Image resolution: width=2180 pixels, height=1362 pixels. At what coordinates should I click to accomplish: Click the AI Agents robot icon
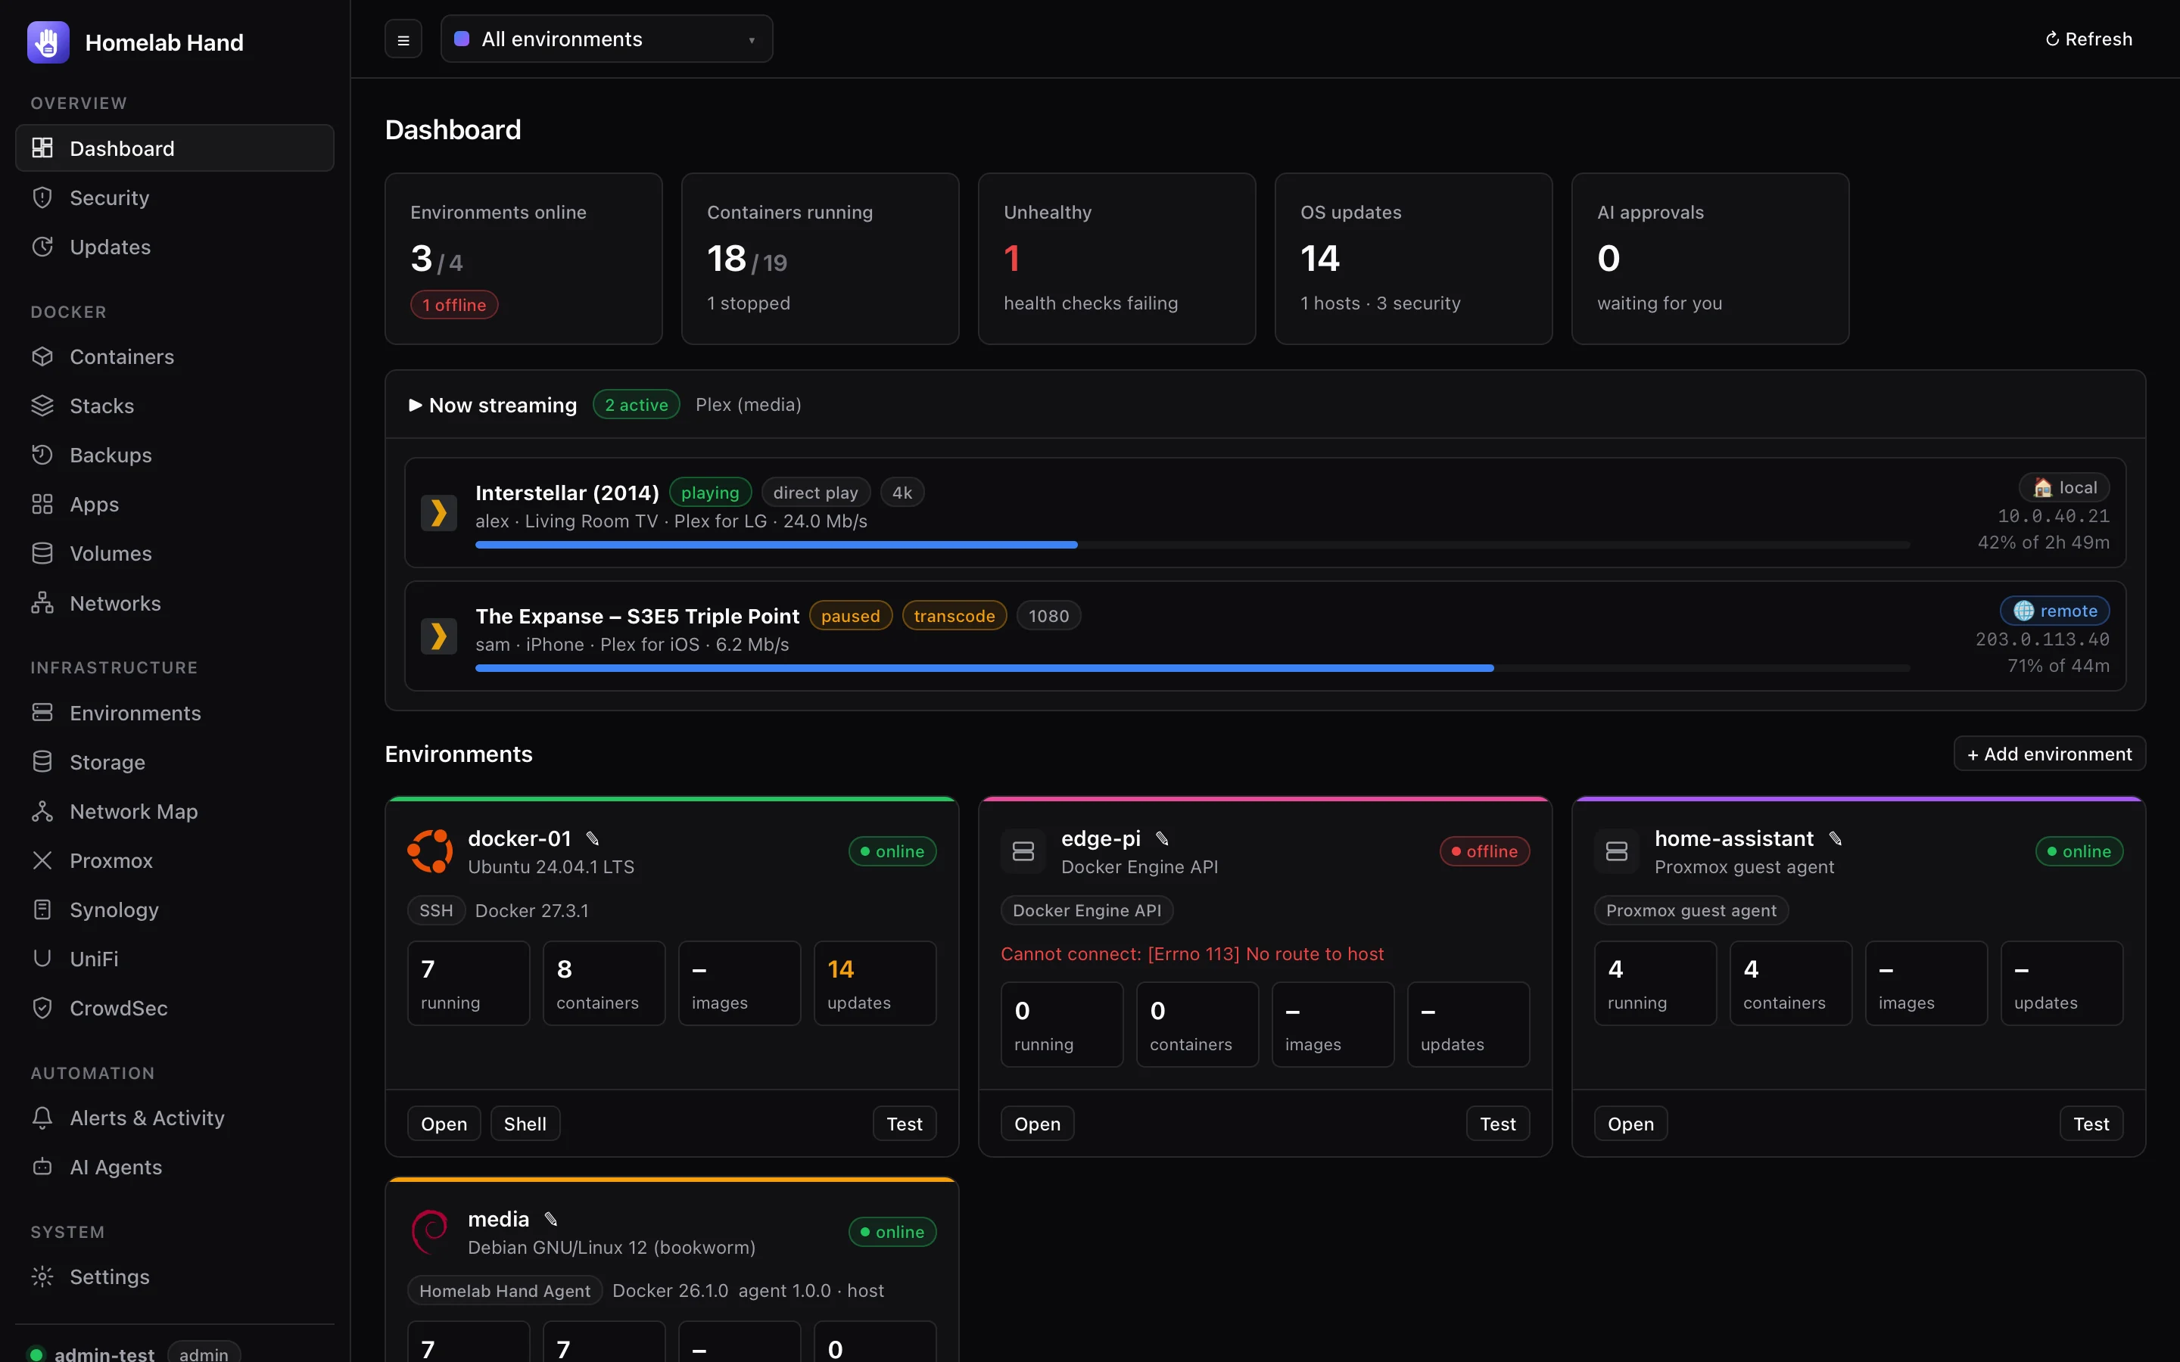(x=42, y=1167)
